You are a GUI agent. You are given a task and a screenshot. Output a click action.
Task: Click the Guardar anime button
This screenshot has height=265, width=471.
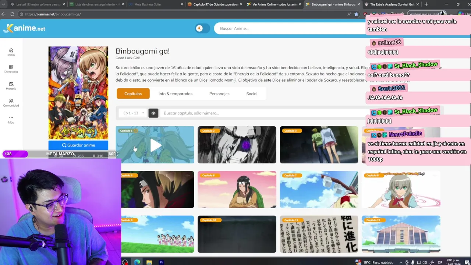(78, 145)
